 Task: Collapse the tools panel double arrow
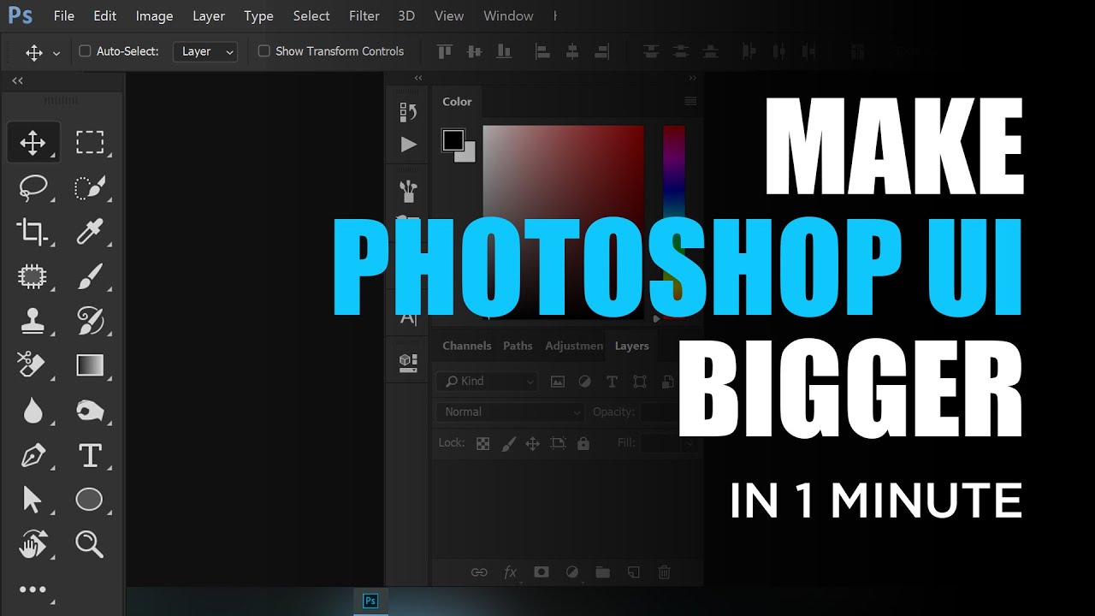pos(17,80)
